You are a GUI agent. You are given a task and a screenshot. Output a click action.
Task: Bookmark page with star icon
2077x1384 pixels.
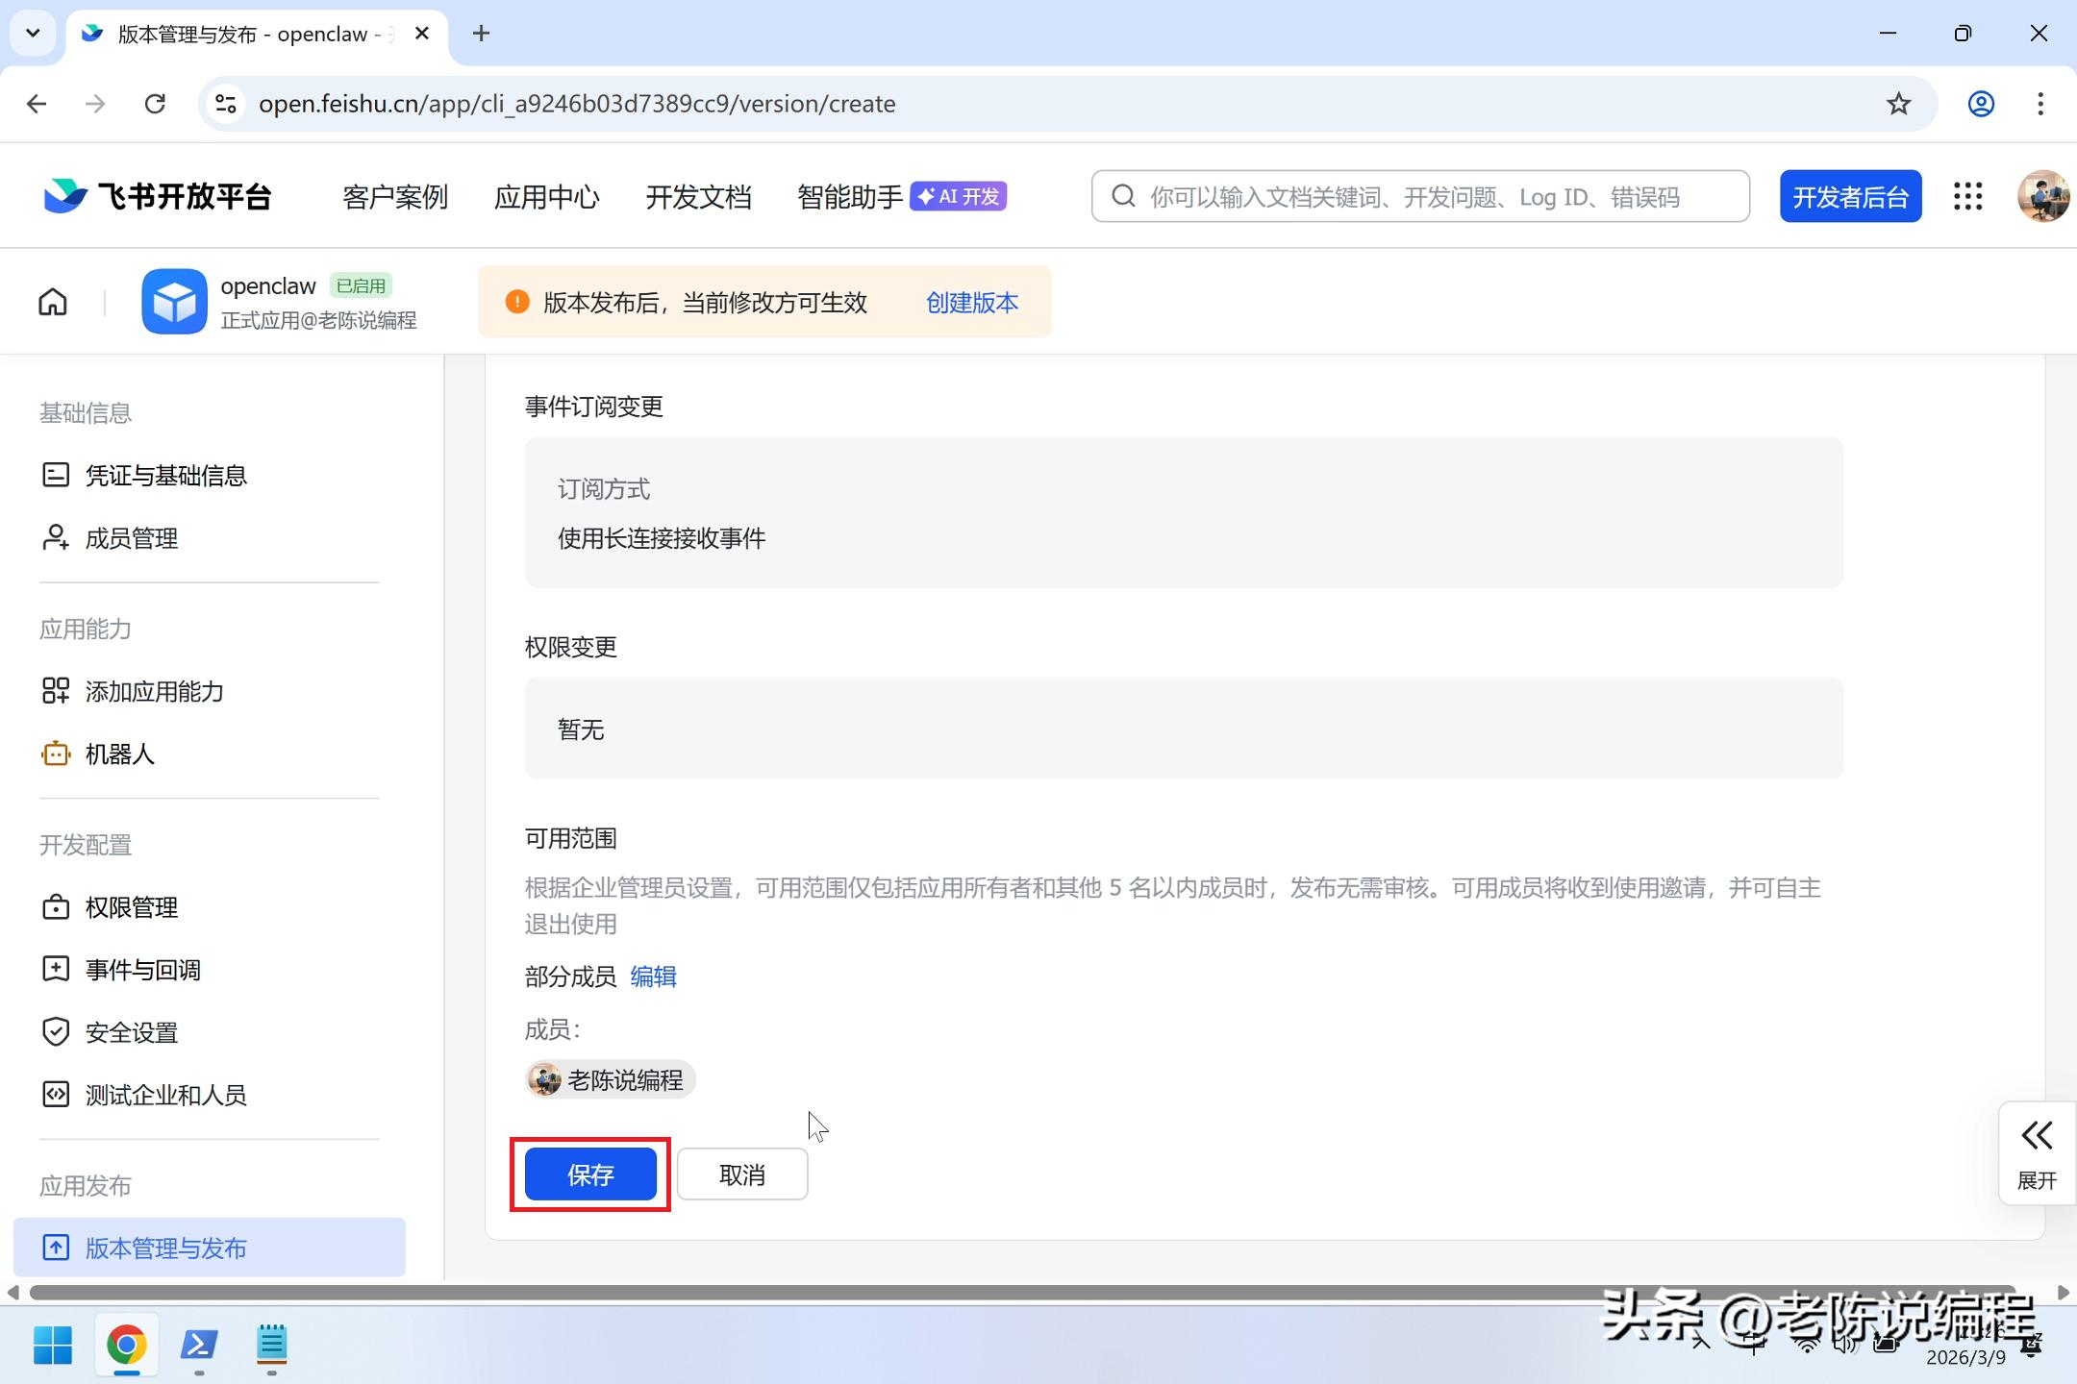click(x=1897, y=104)
